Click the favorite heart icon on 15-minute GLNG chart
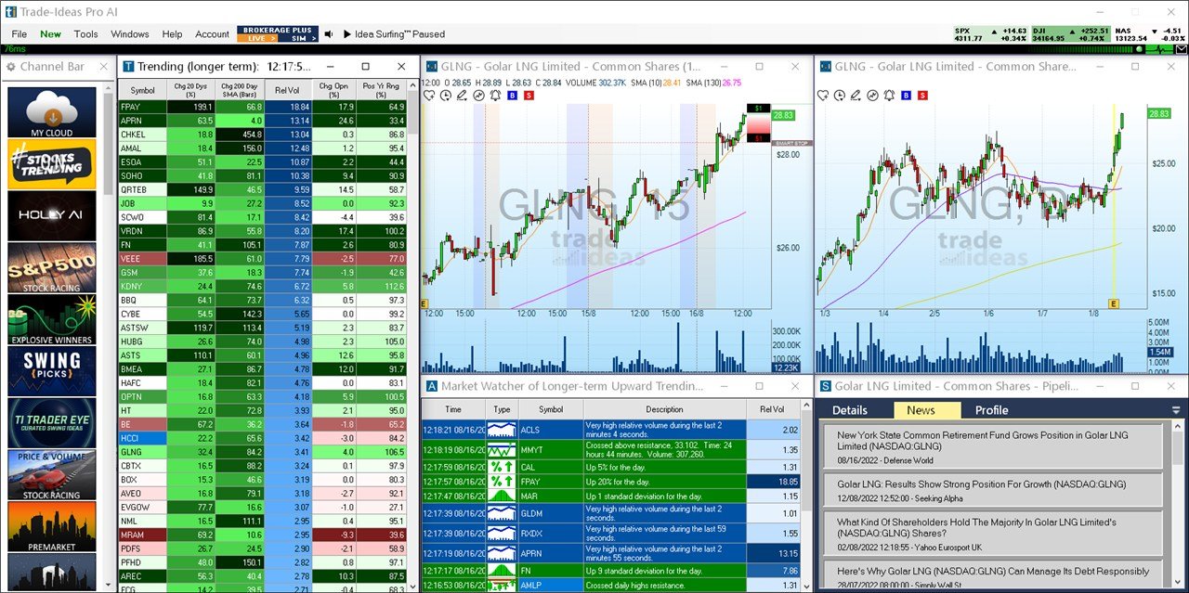This screenshot has height=593, width=1189. point(430,96)
